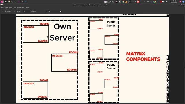Open the Help menu

tap(27, 8)
